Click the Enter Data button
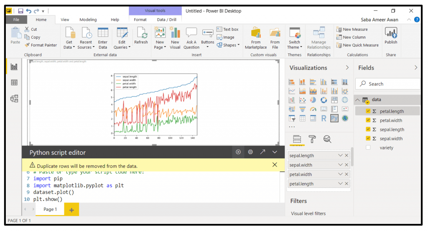This screenshot has width=428, height=231. click(x=103, y=38)
